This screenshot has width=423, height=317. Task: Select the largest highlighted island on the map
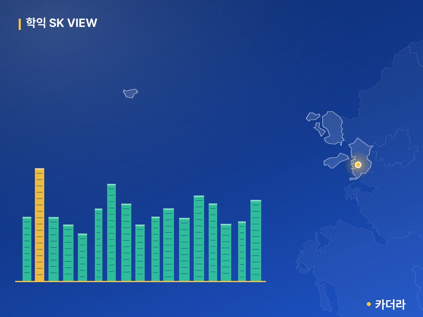pyautogui.click(x=333, y=128)
